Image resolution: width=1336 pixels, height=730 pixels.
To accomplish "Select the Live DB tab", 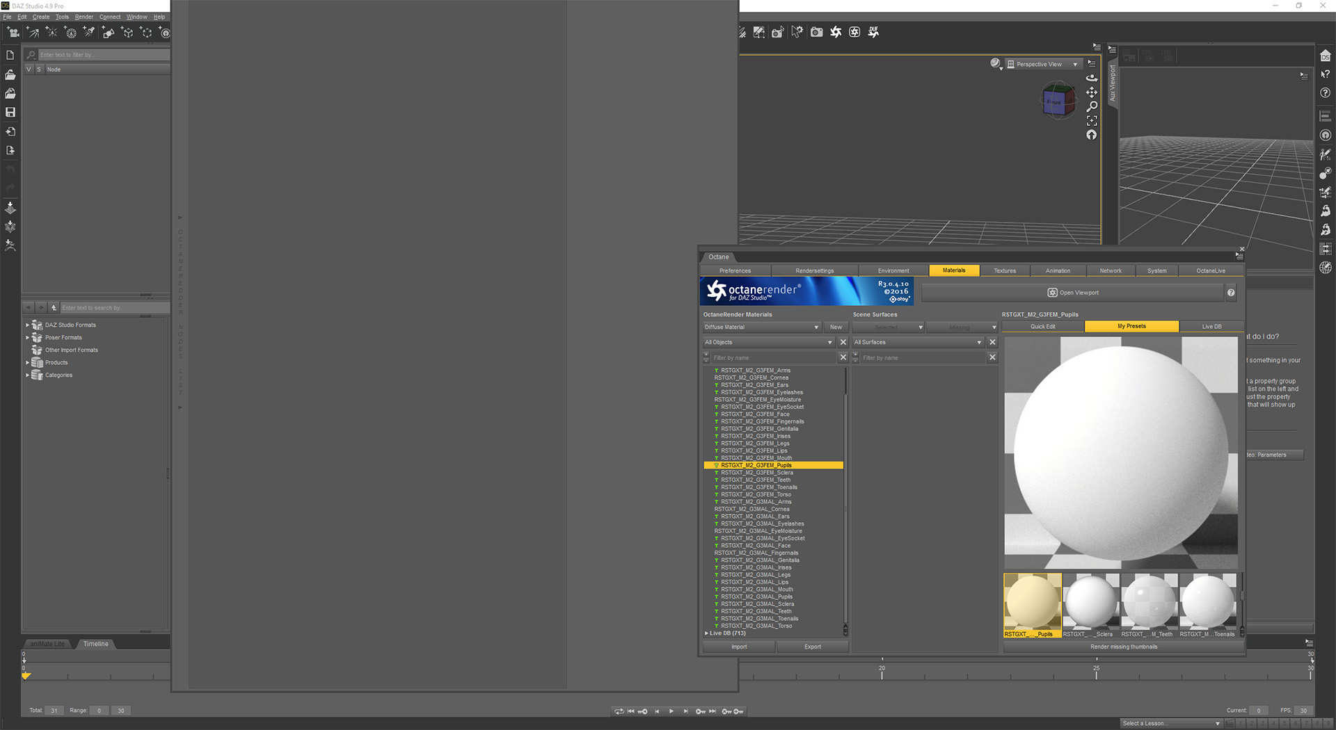I will point(1211,327).
